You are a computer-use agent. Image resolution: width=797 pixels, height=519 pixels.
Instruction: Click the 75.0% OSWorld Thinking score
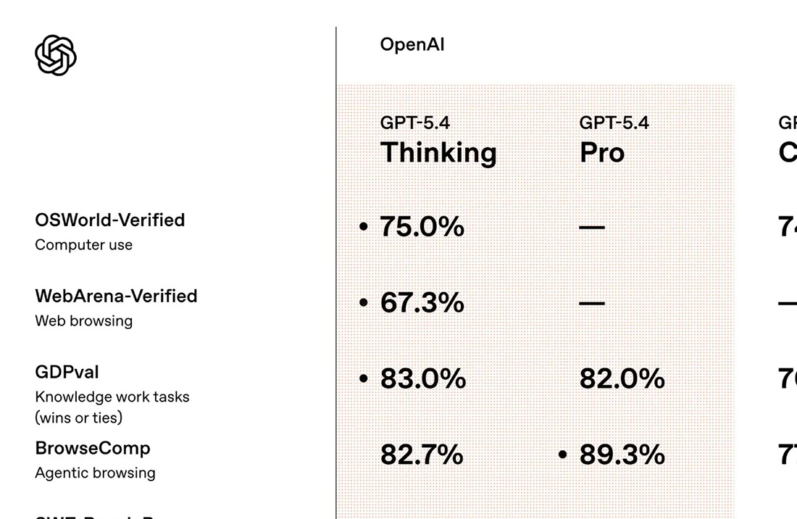422,227
